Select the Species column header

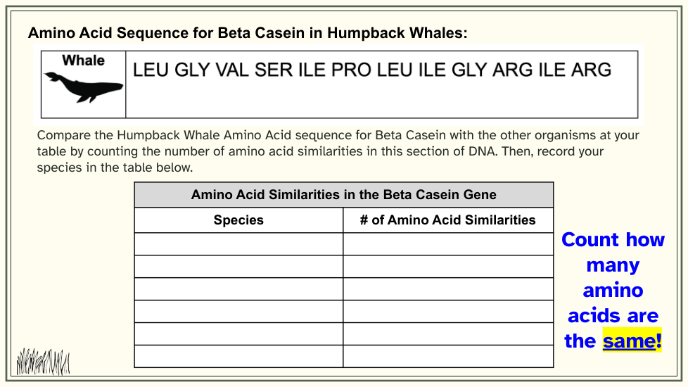[x=238, y=220]
